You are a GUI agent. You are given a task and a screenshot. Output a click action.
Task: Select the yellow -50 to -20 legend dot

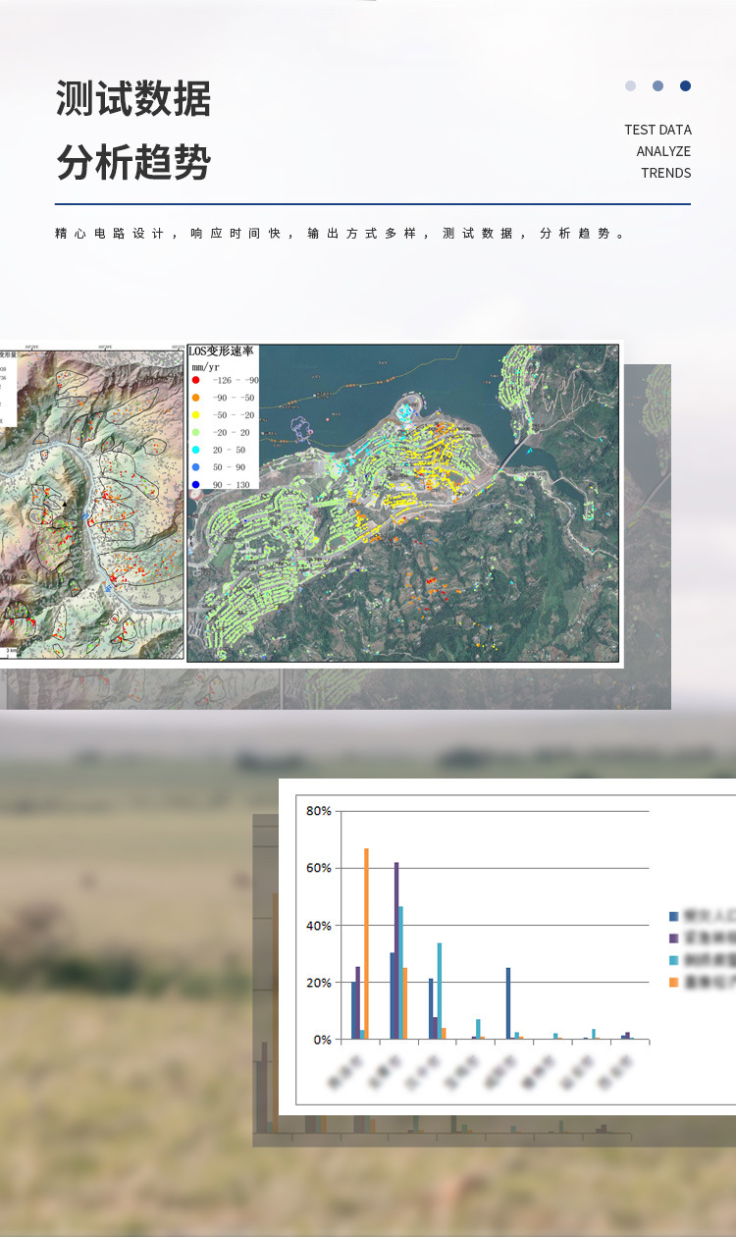coord(196,415)
